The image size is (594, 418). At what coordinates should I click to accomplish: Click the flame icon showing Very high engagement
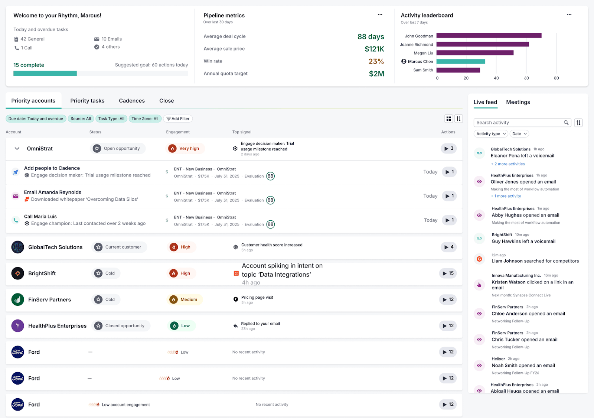click(x=173, y=148)
